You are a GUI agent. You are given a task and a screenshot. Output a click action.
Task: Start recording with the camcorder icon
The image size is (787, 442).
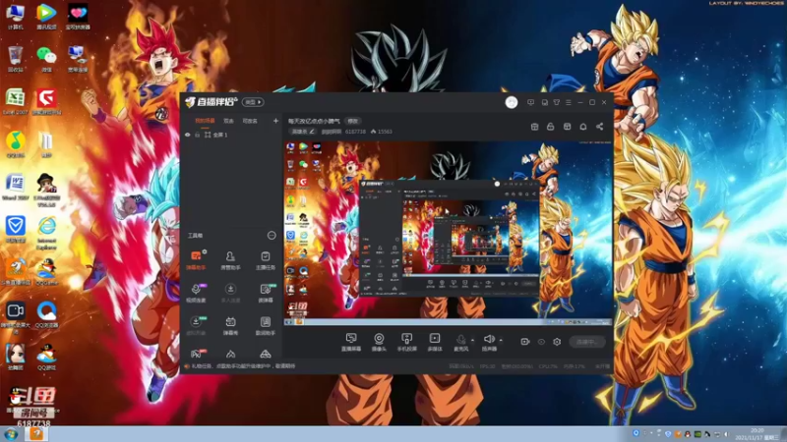coord(525,342)
